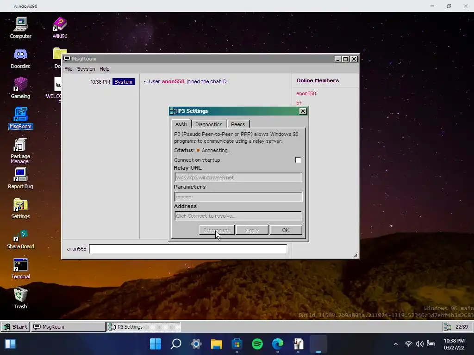Open the volume tray icon

tap(419, 344)
